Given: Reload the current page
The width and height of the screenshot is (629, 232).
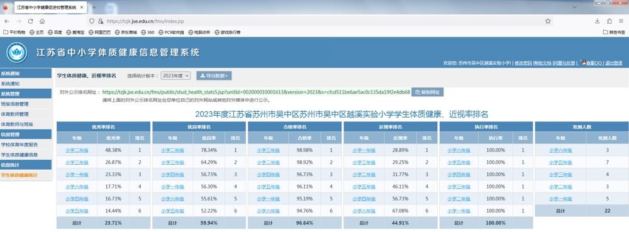Looking at the screenshot, I should point(30,21).
